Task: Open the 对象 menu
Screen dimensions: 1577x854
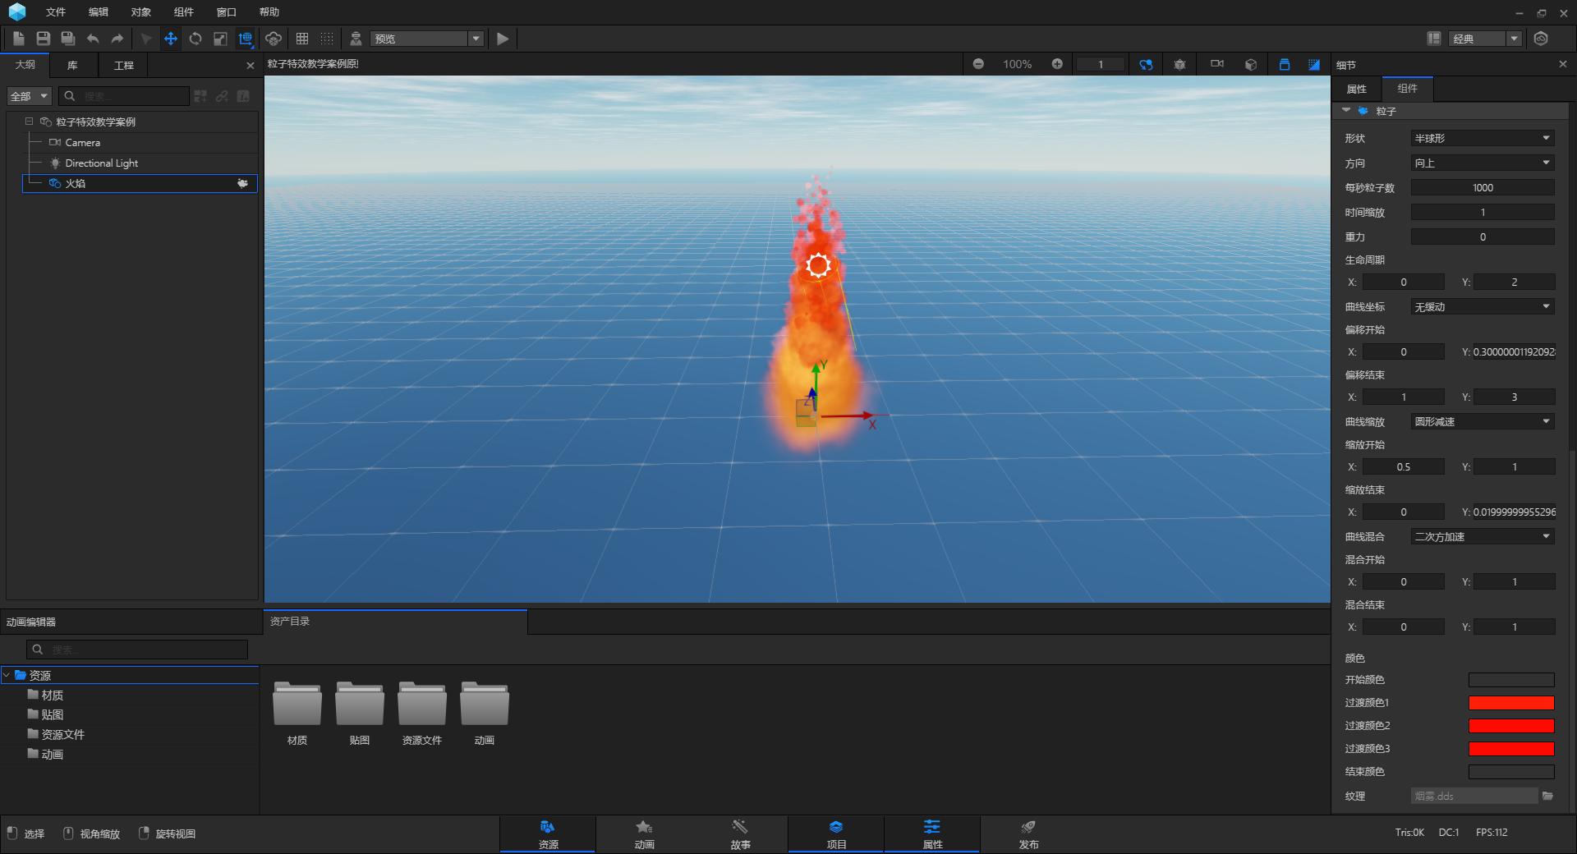Action: click(x=141, y=12)
